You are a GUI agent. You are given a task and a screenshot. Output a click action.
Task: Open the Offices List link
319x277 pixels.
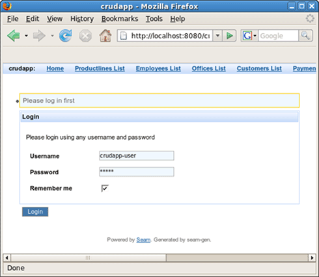point(209,68)
